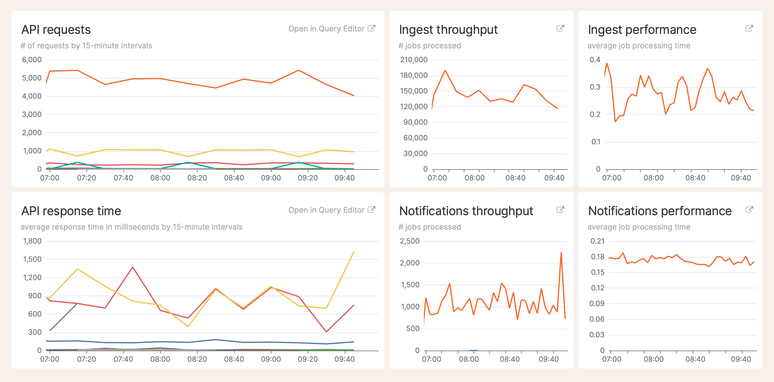The image size is (774, 382).
Task: Click the peak of the Ingest throughput line
Action: click(x=444, y=70)
